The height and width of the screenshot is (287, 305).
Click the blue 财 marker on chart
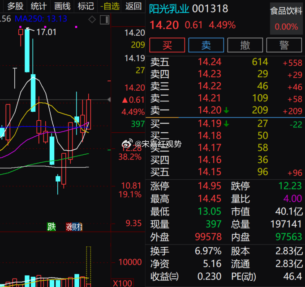(75, 227)
